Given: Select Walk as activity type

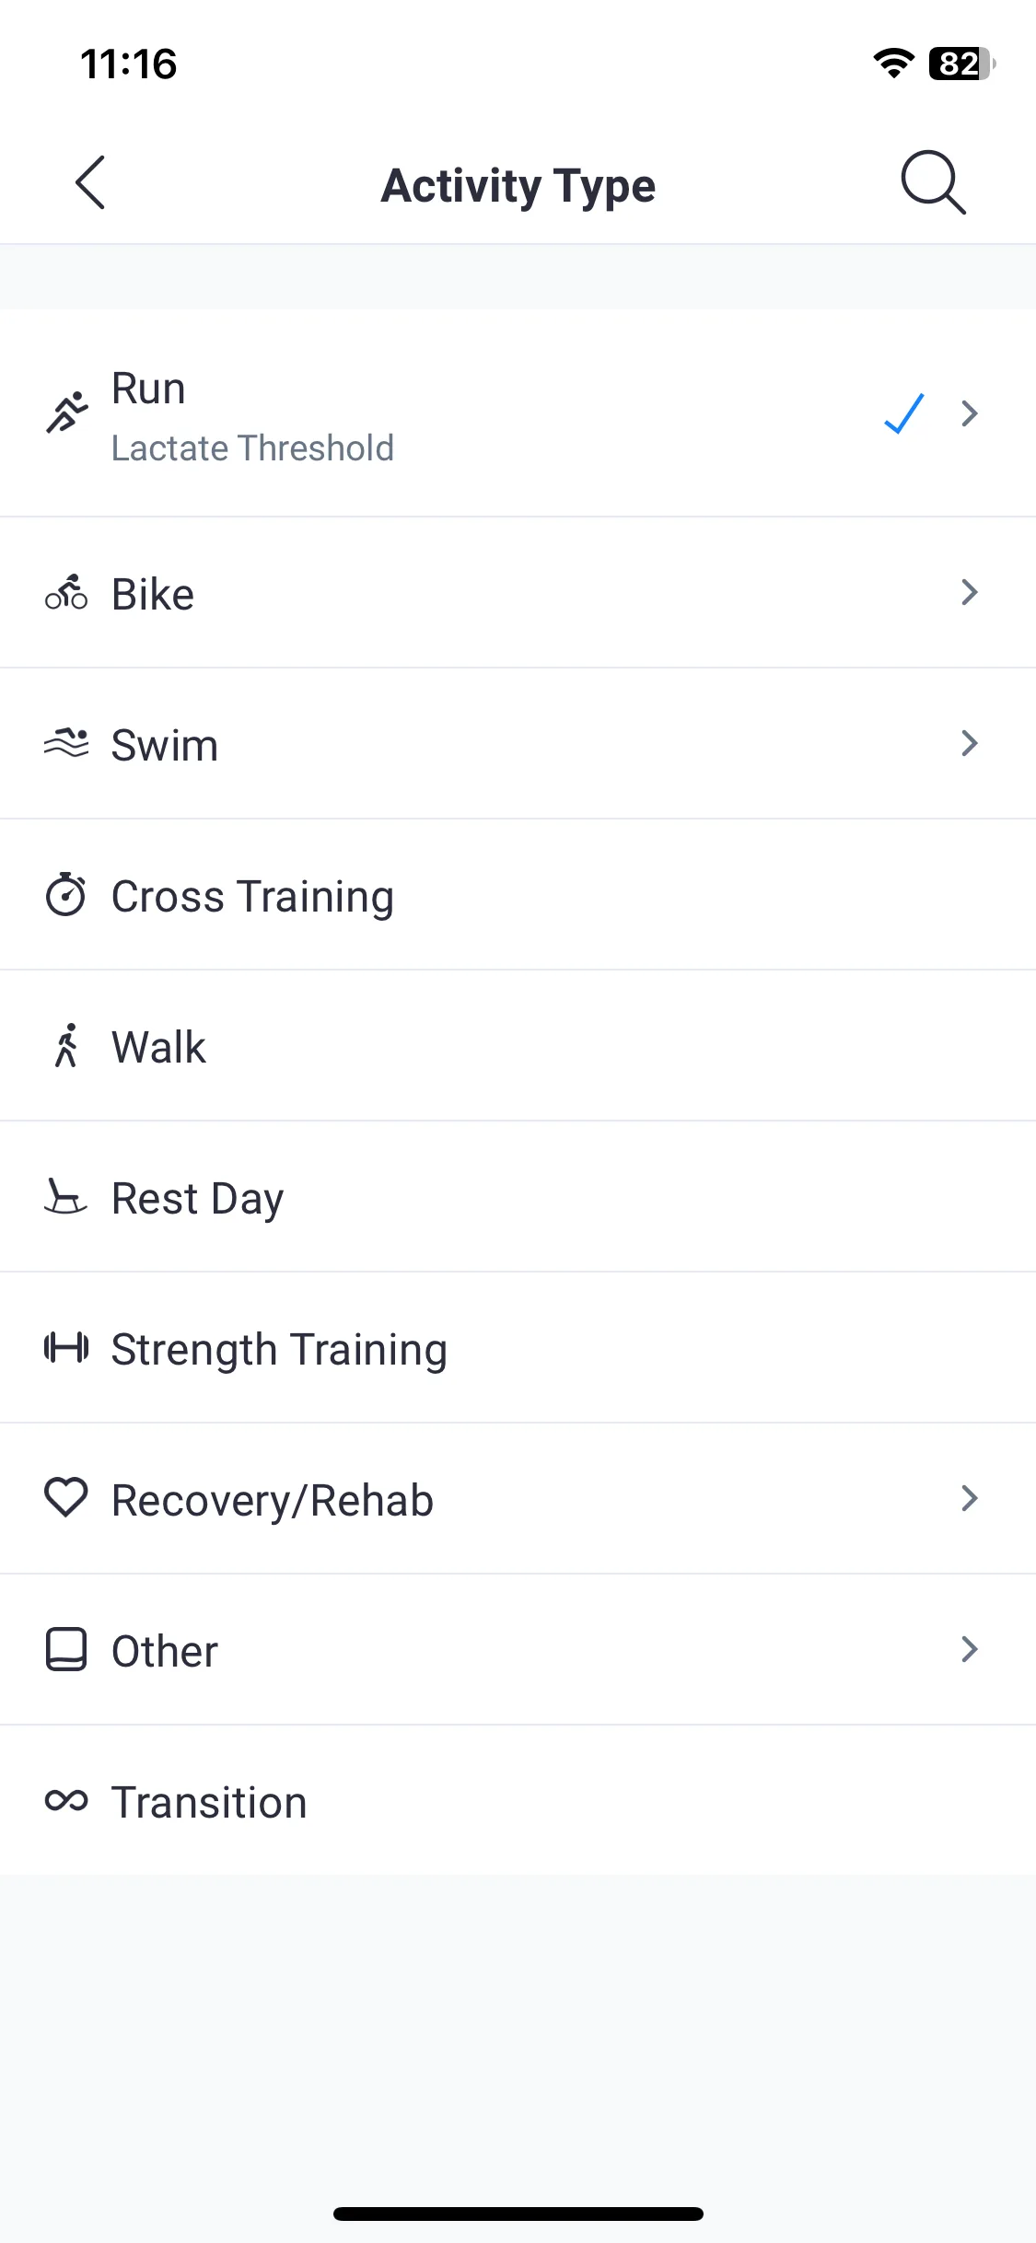Looking at the screenshot, I should pos(518,1046).
